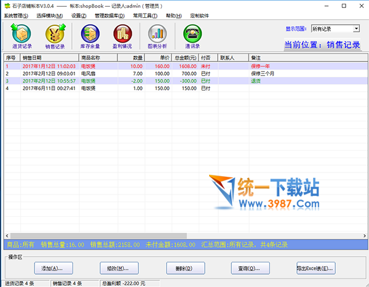369x287 pixels.
Task: Select the 销售记录 sales records icon
Action: pos(55,36)
